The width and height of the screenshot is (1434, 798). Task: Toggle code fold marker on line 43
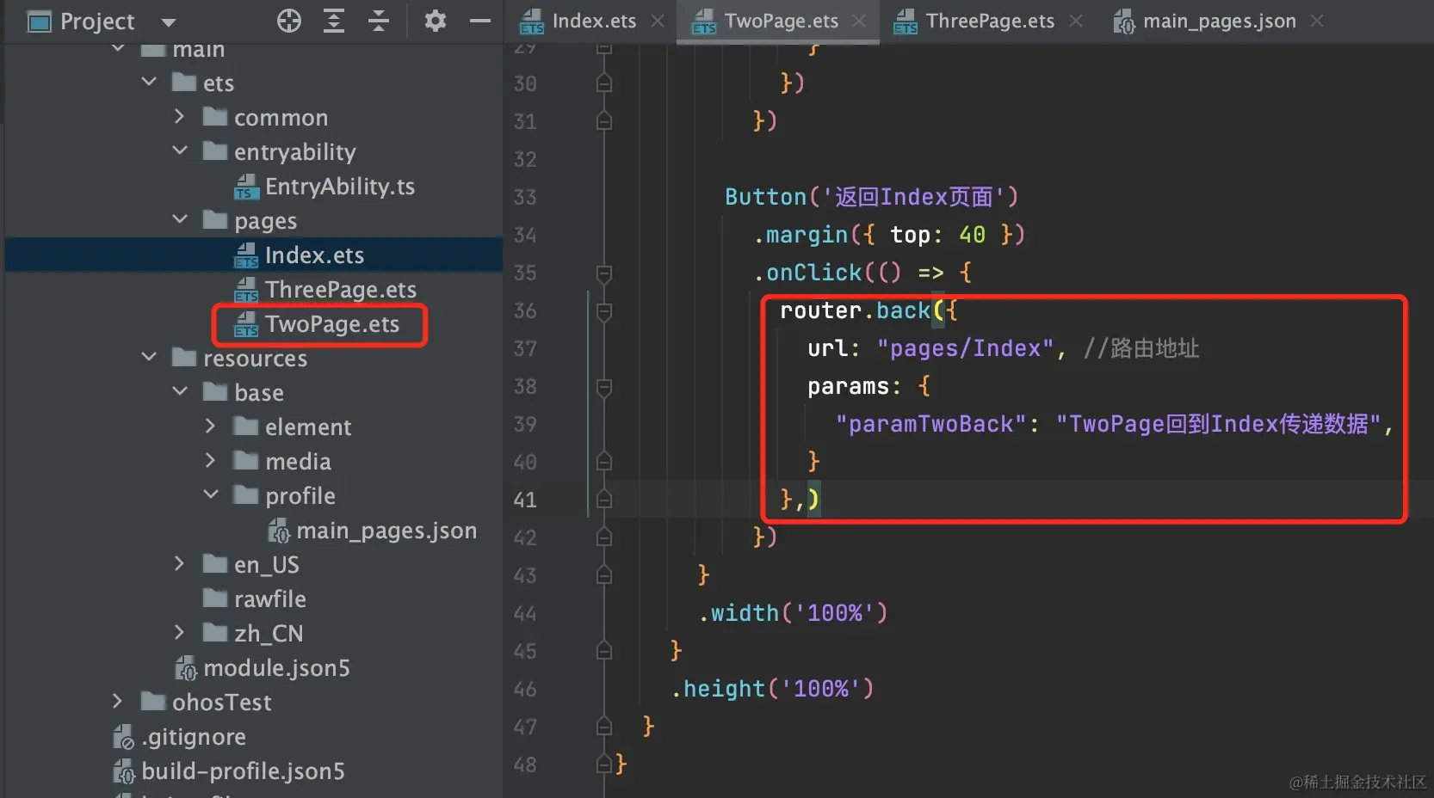(604, 575)
